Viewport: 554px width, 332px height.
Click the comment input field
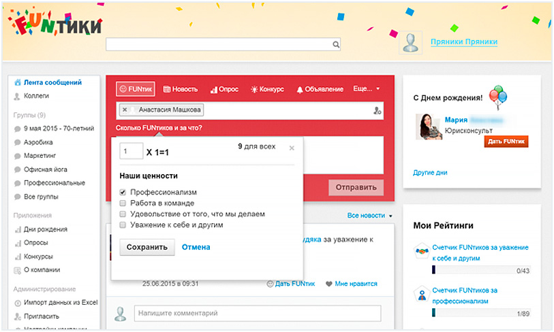pyautogui.click(x=257, y=314)
